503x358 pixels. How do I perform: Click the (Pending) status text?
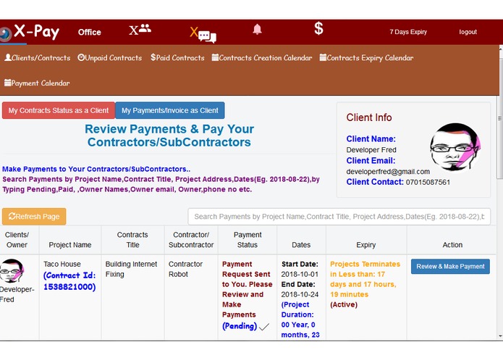point(240,326)
